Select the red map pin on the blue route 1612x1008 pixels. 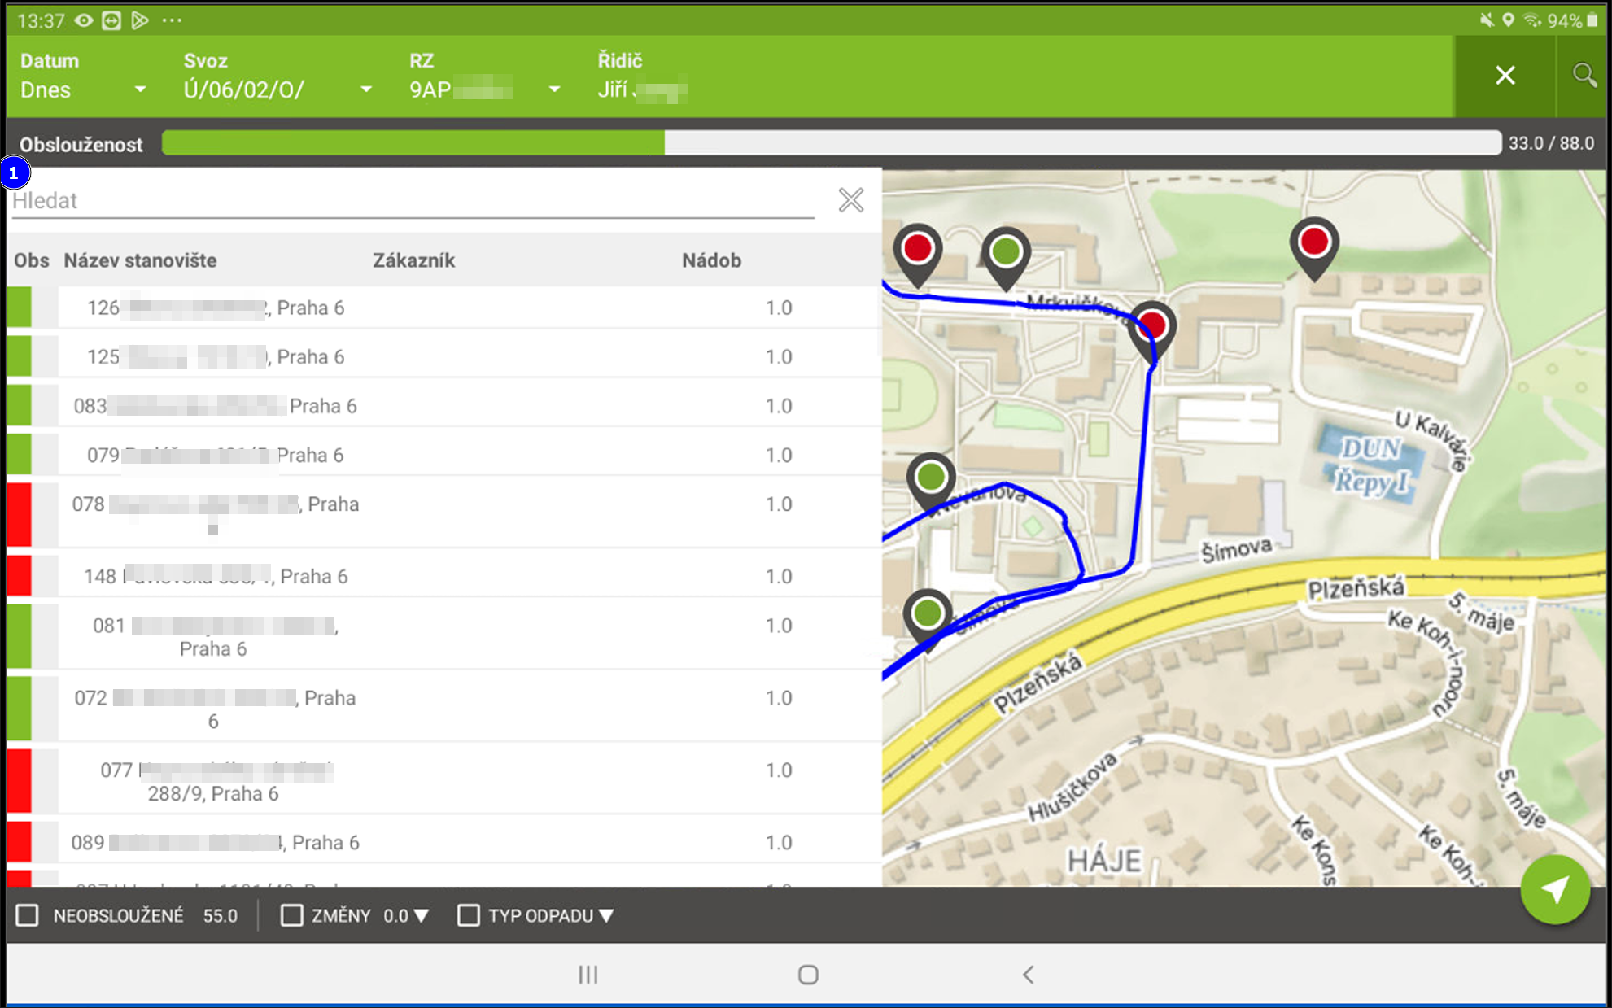tap(1151, 327)
